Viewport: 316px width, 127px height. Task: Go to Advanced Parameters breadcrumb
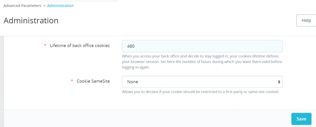22,6
